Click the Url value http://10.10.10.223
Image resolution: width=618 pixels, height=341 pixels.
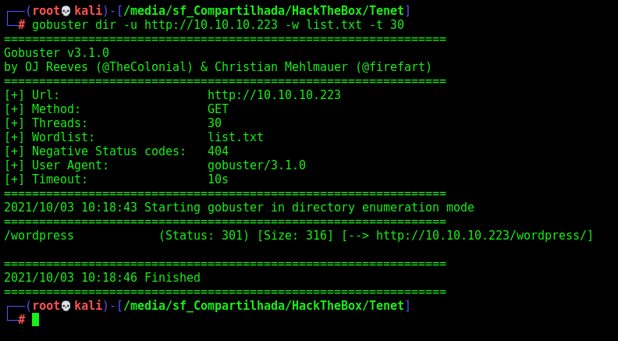click(274, 95)
